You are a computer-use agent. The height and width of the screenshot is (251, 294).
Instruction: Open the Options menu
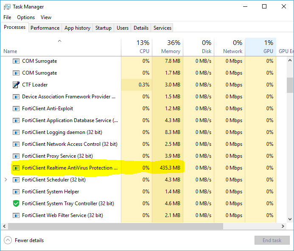pos(26,17)
